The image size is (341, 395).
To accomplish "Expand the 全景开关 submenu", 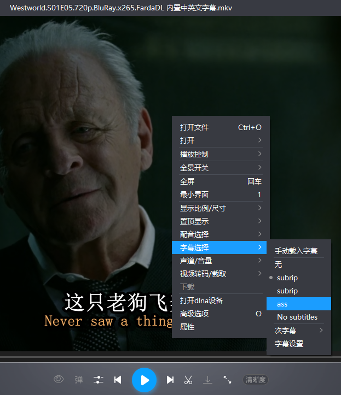I will click(x=221, y=168).
